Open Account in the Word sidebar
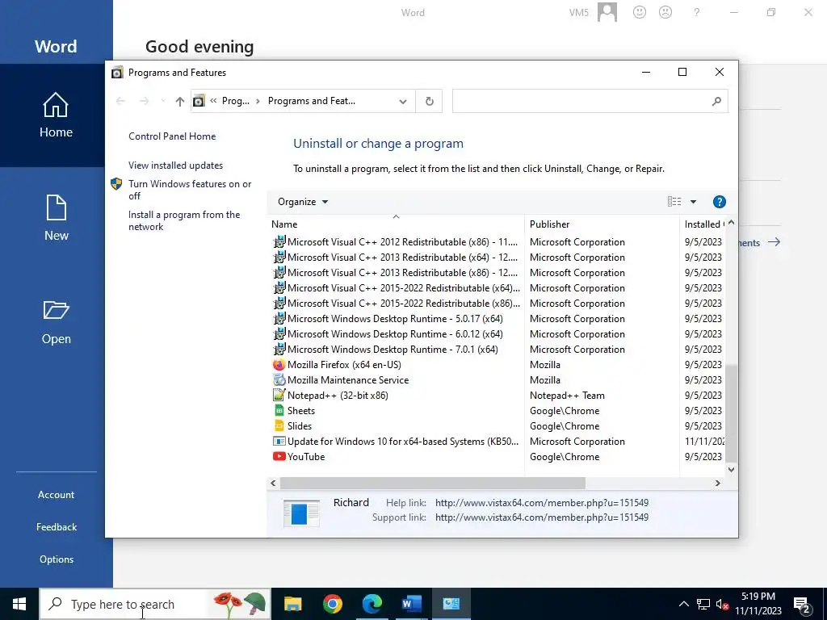 (56, 495)
